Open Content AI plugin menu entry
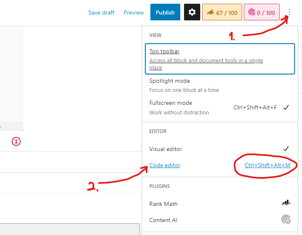Viewport: 302px width, 235px height. click(x=220, y=220)
